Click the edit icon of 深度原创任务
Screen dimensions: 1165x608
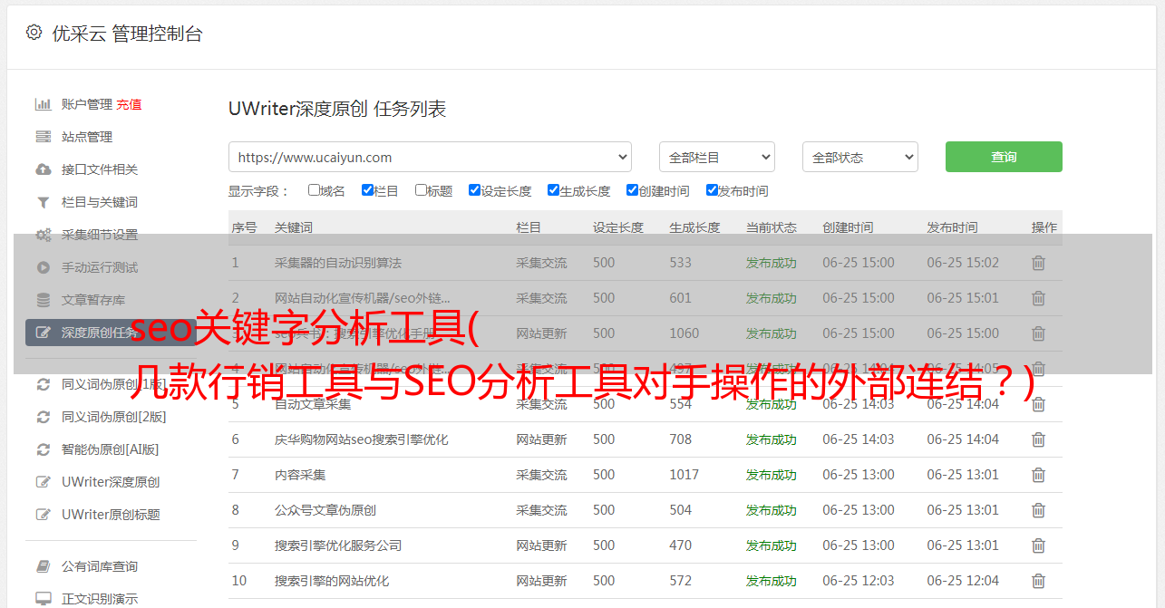coord(43,333)
